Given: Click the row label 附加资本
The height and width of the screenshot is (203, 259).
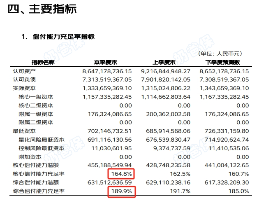Looking at the screenshot, I should (30, 157).
